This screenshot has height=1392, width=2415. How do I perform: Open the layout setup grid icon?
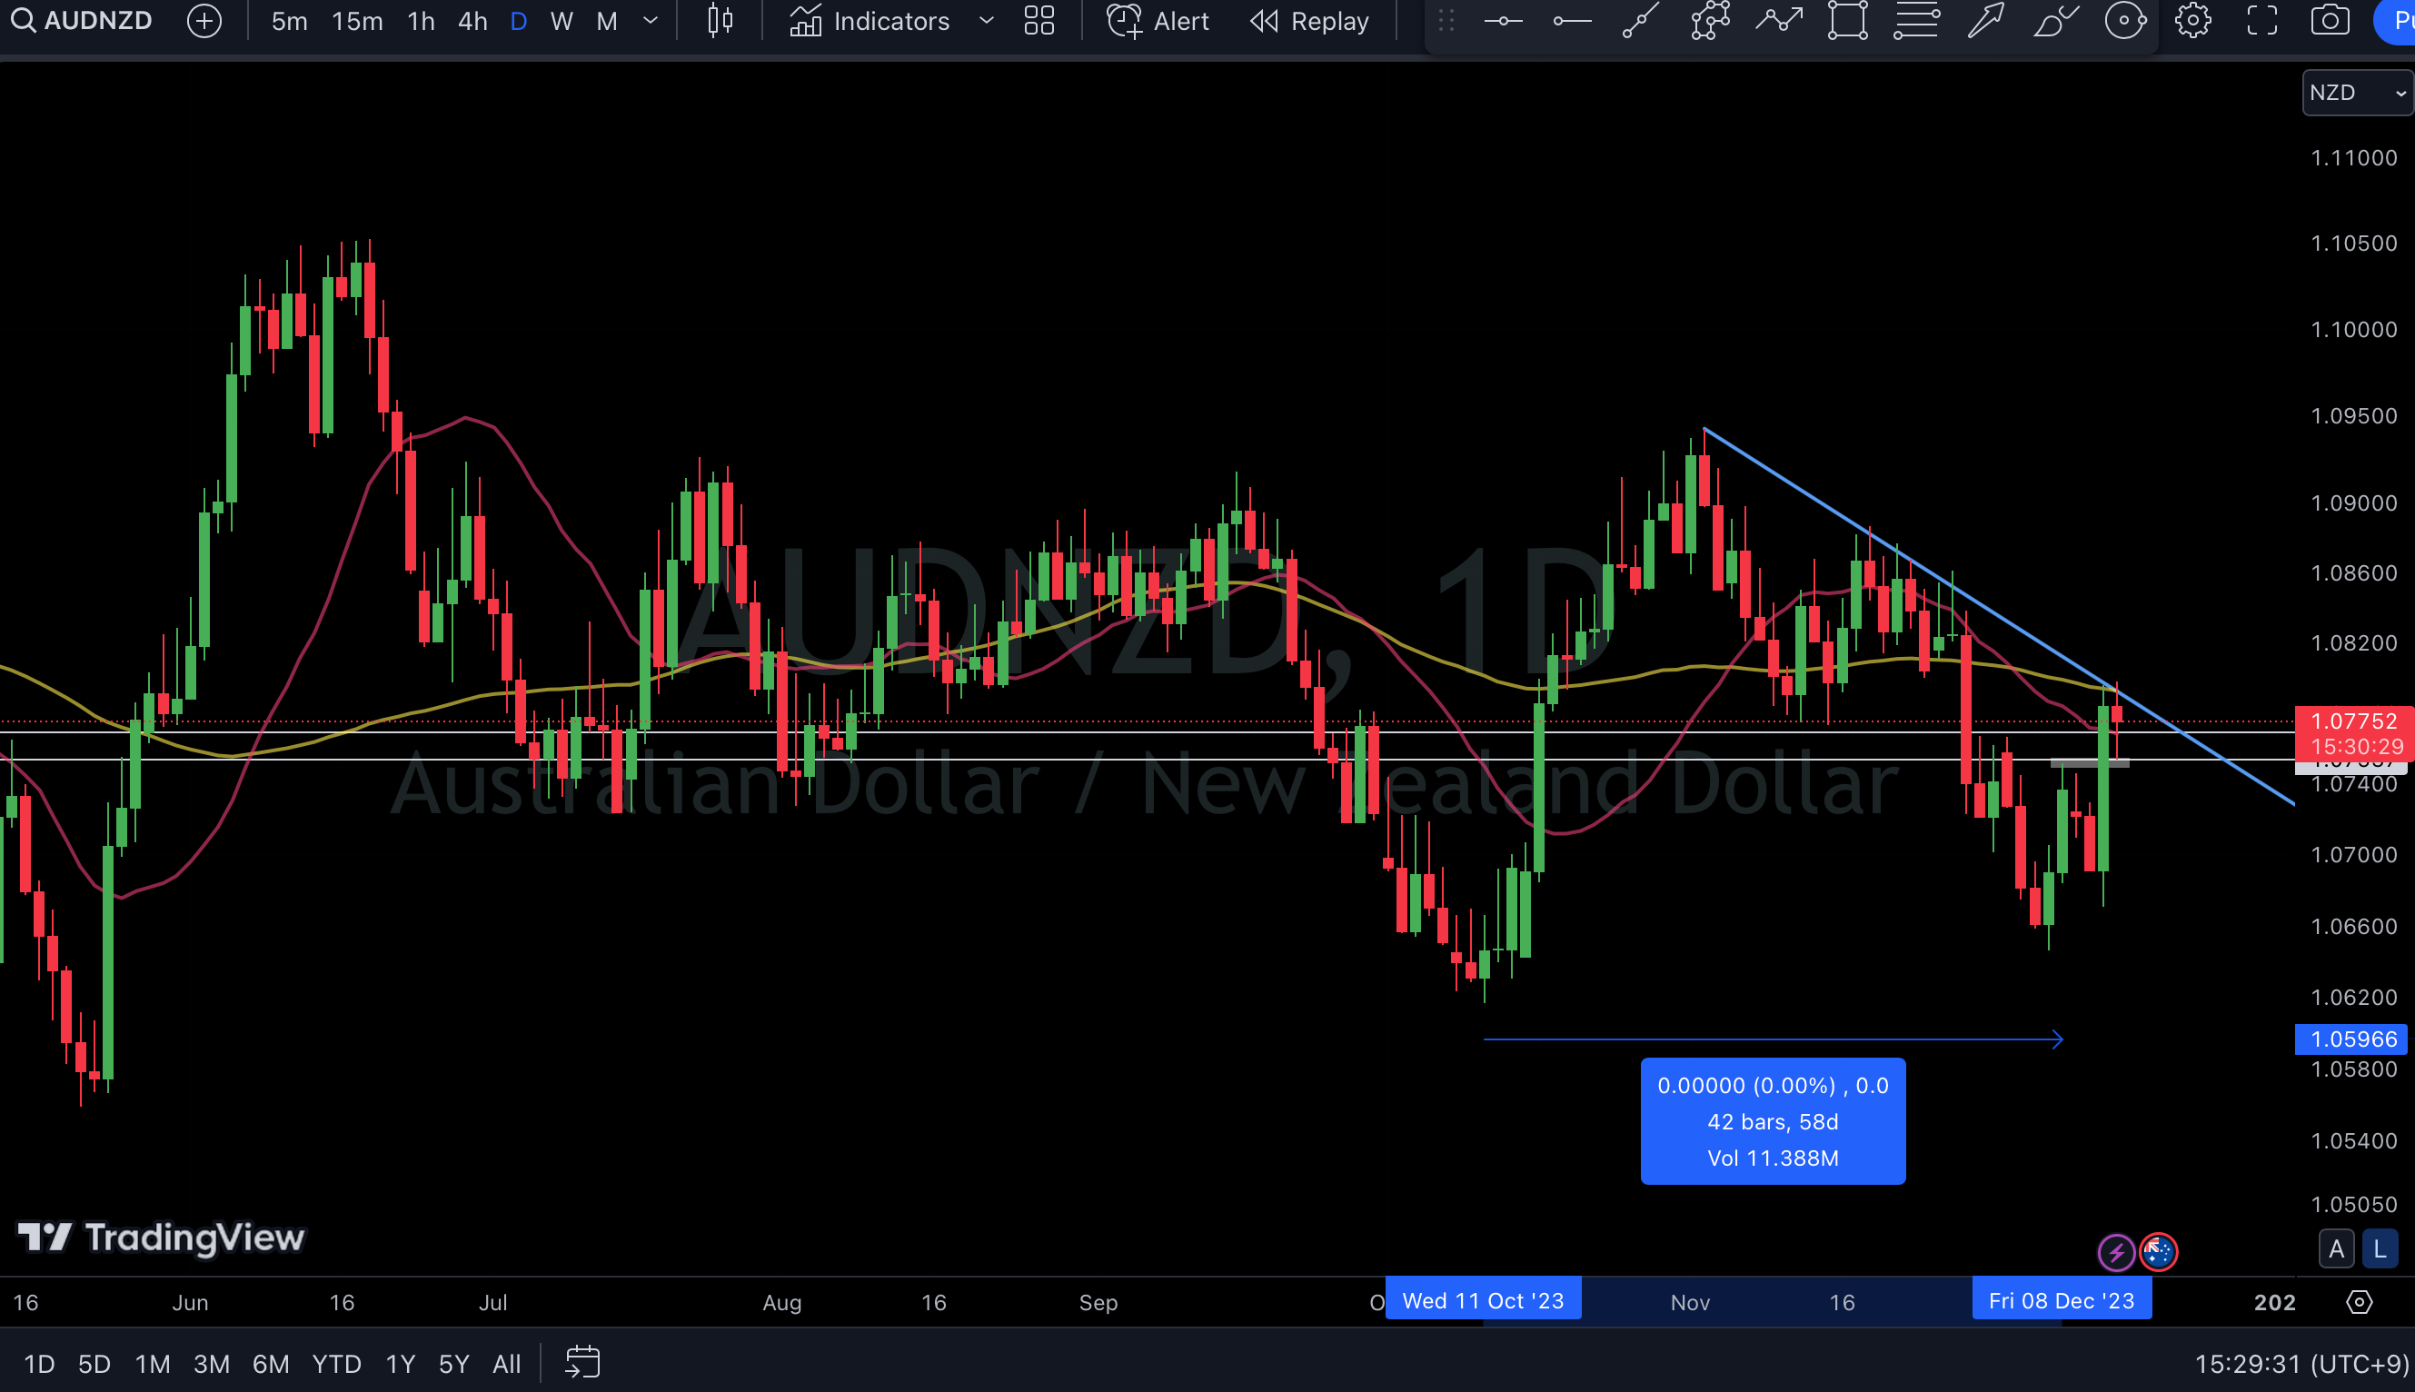1039,21
